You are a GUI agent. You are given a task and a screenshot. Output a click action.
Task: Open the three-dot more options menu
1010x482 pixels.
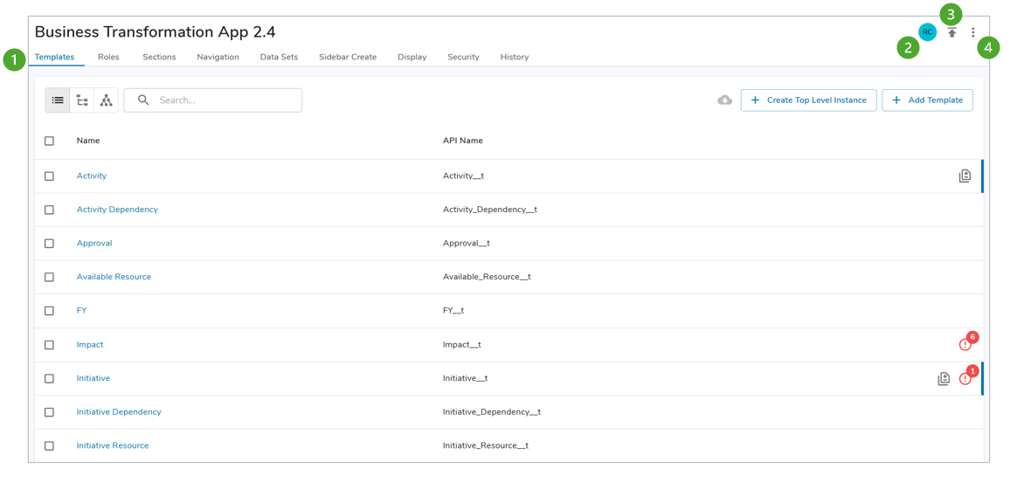point(972,33)
